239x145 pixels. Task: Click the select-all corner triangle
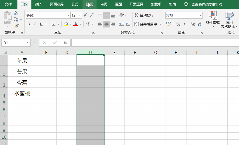[x=5, y=52]
